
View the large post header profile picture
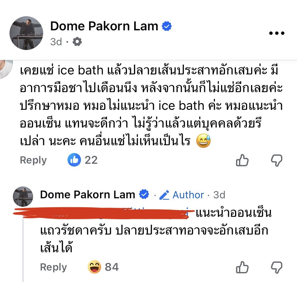click(26, 33)
